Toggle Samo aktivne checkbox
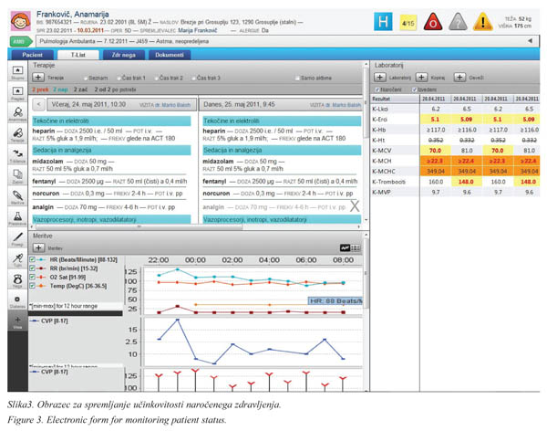 297,78
